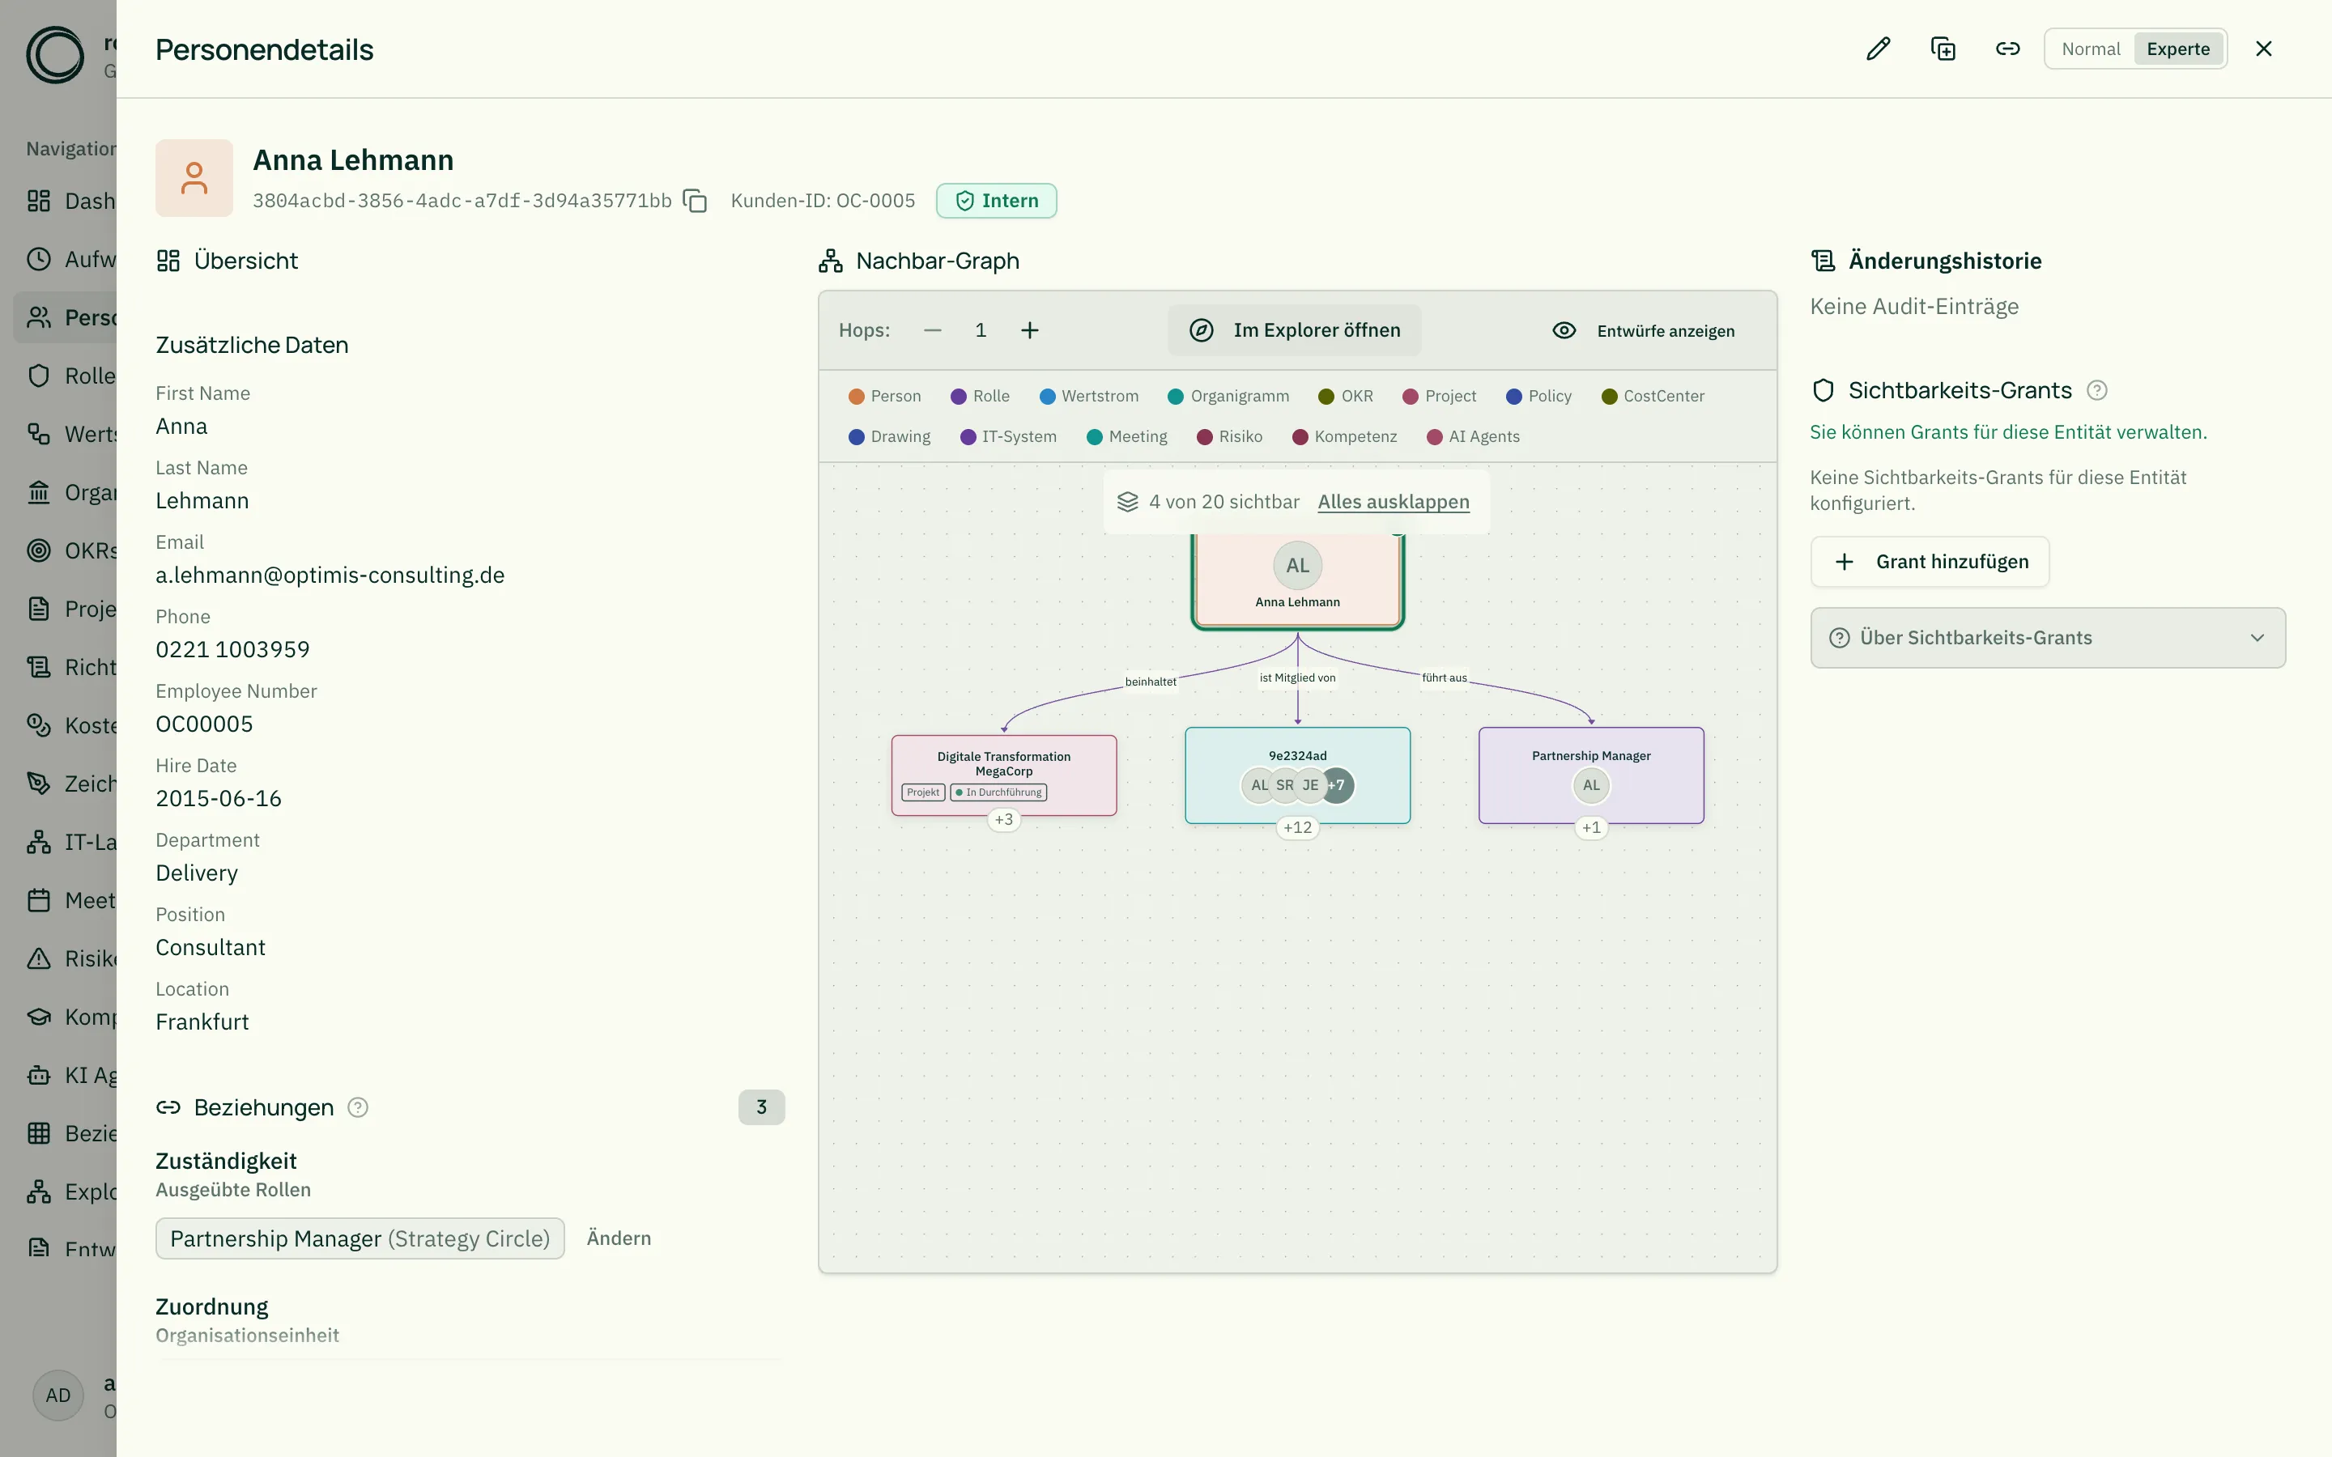Select Partnership Manager (Strategy Circle) chip

tap(360, 1238)
